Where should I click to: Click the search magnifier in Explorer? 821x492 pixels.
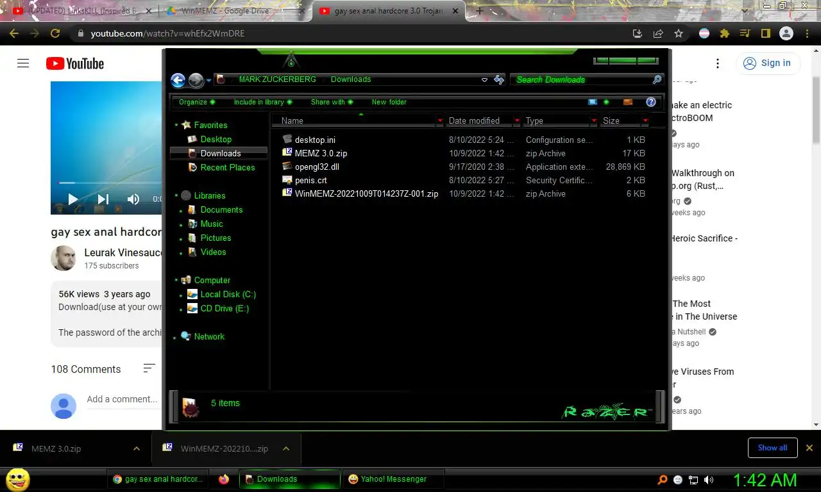pos(657,79)
